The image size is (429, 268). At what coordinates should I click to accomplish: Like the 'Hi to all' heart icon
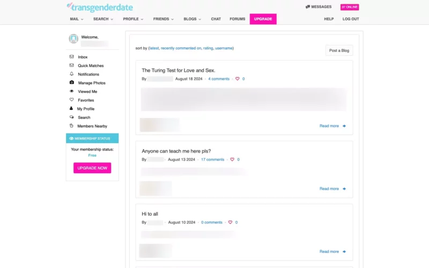pos(230,222)
